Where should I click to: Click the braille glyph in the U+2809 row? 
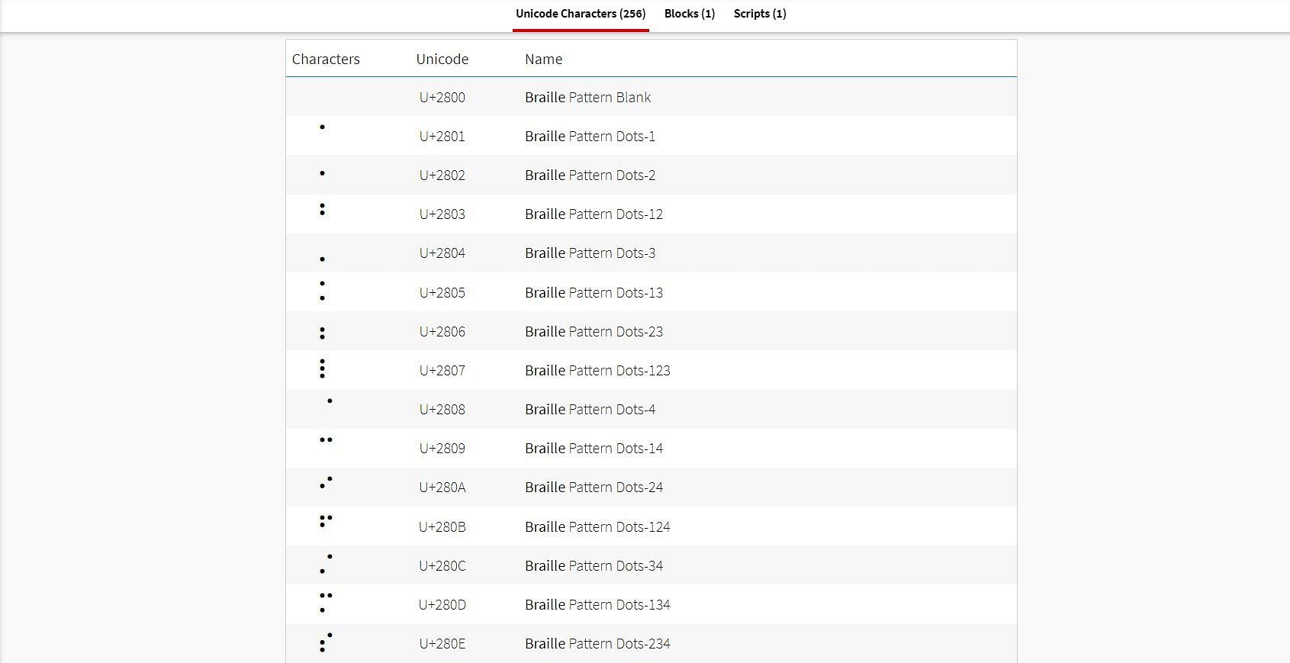click(326, 439)
